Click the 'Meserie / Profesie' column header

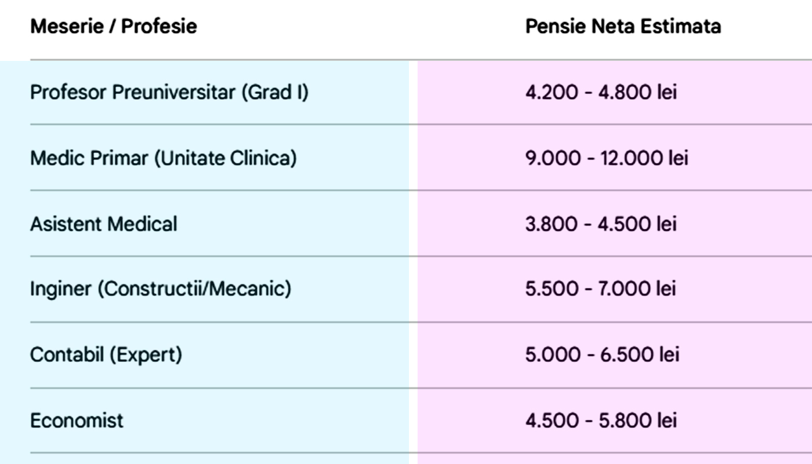[x=113, y=26]
